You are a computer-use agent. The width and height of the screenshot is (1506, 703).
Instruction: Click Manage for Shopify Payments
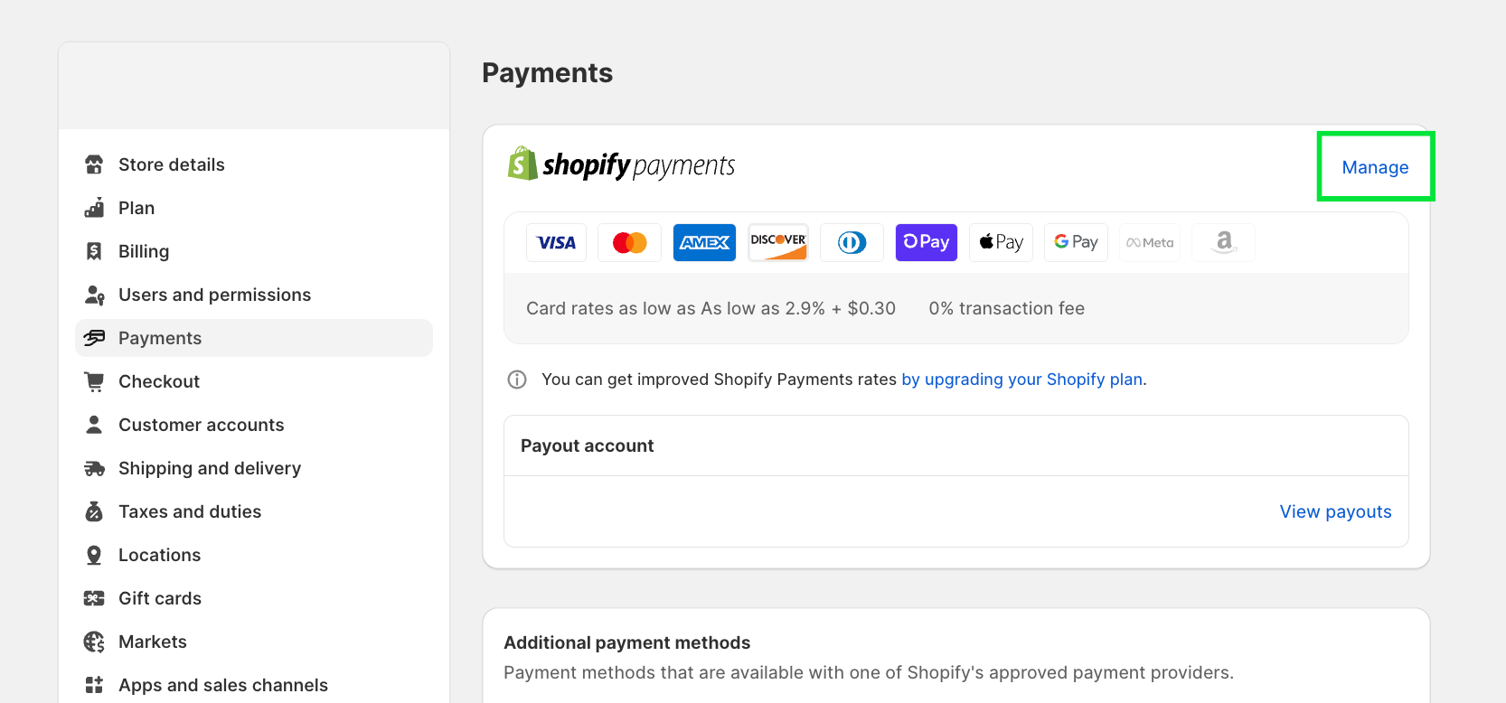1375,167
